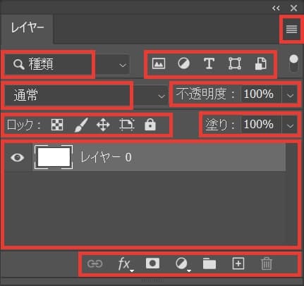Toggle layer filtering switch on or off
The width and height of the screenshot is (304, 286).
click(x=293, y=63)
